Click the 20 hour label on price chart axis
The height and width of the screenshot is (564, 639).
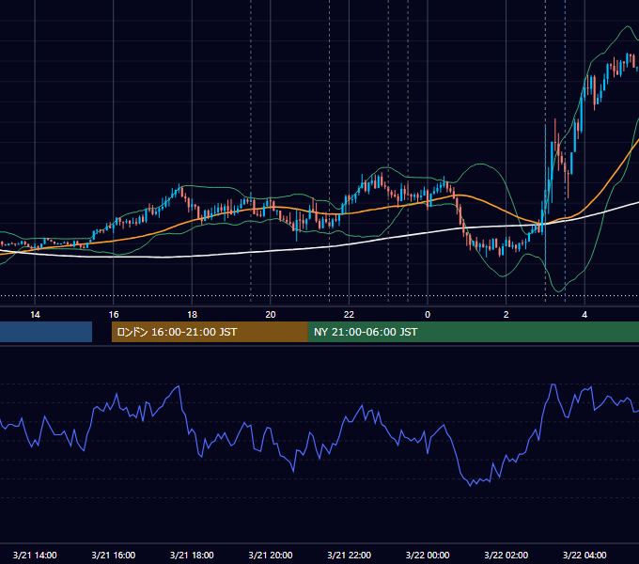point(271,315)
